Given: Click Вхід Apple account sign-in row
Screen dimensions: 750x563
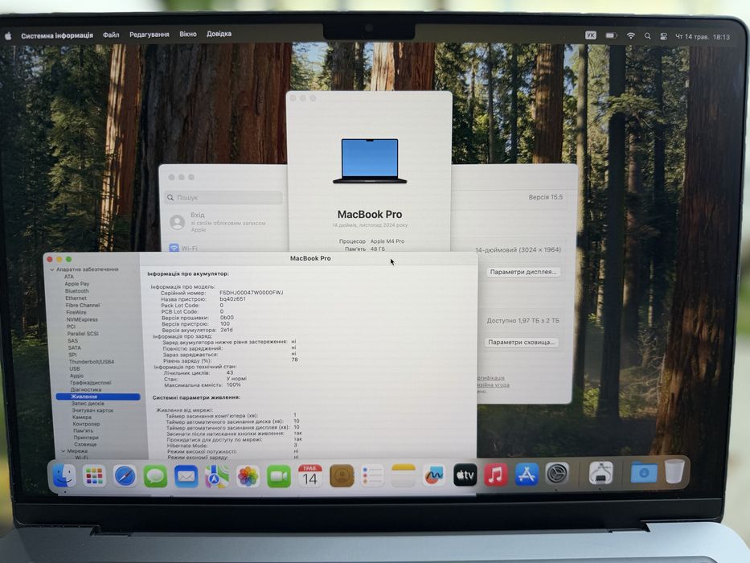Looking at the screenshot, I should point(223,222).
